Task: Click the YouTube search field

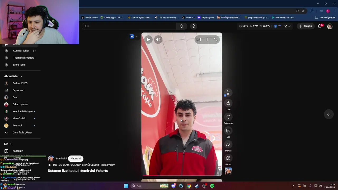Action: point(129,26)
